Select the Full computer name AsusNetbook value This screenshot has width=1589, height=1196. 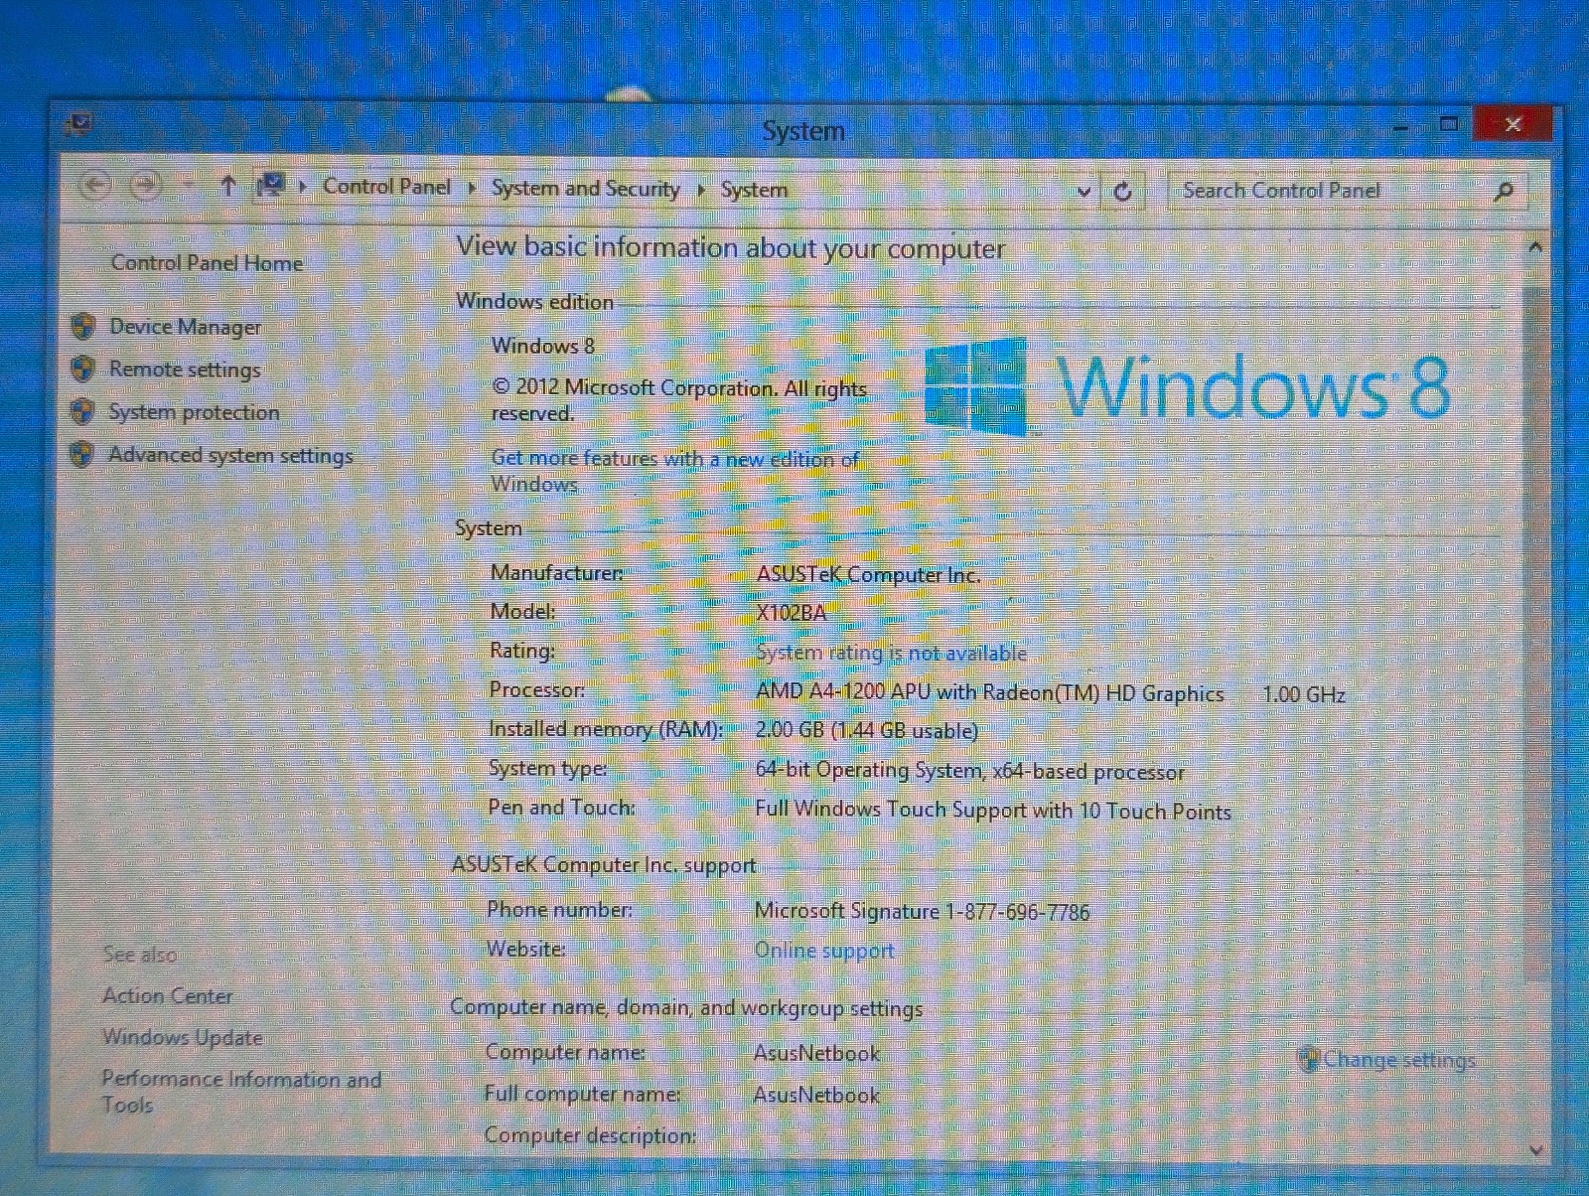[816, 1095]
